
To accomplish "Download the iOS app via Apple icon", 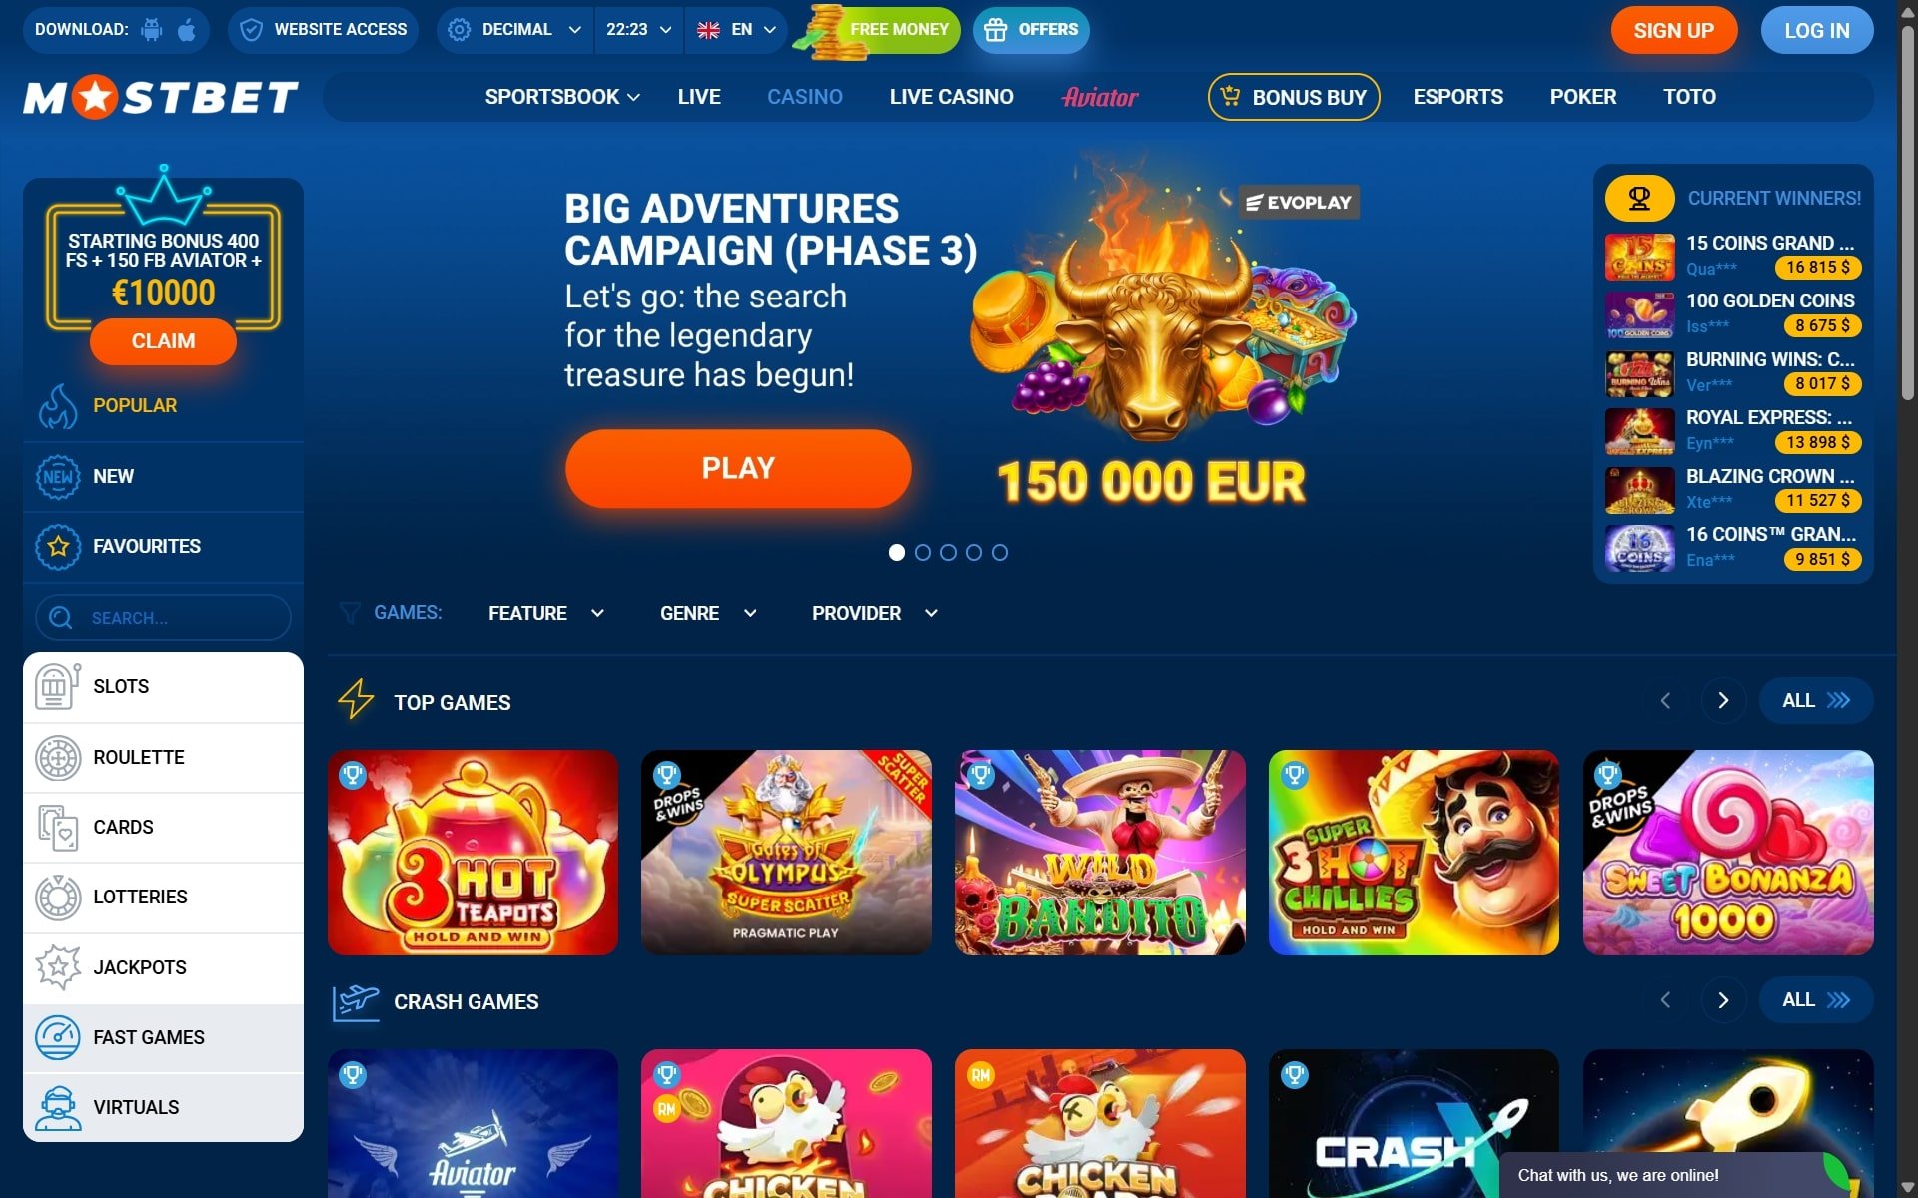I will 187,30.
